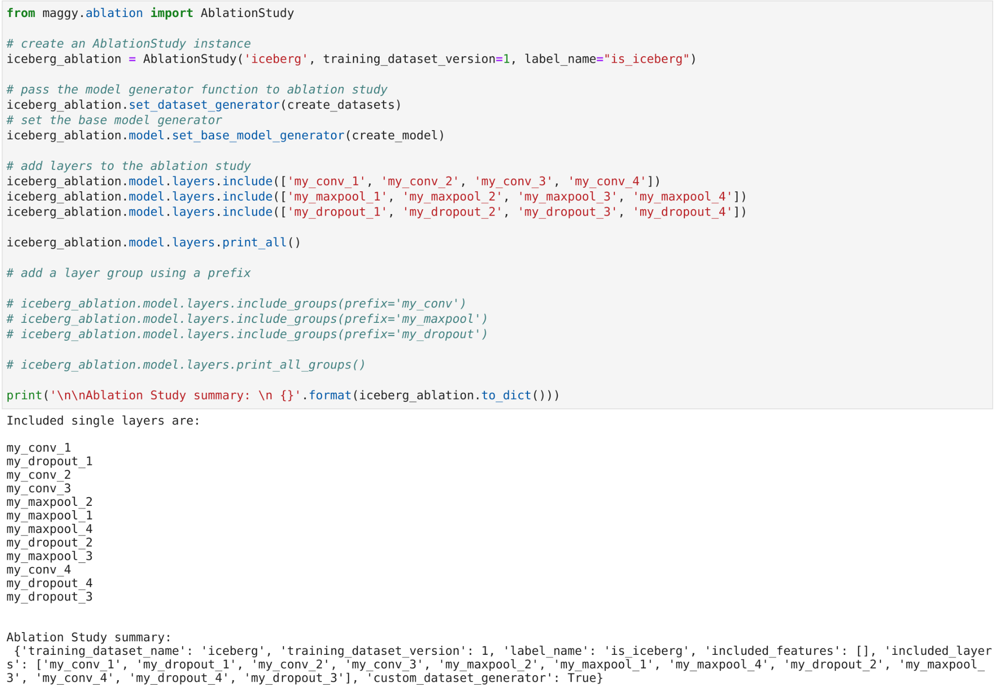Click the "is_iceberg" label_name value
The image size is (994, 685).
pos(646,59)
